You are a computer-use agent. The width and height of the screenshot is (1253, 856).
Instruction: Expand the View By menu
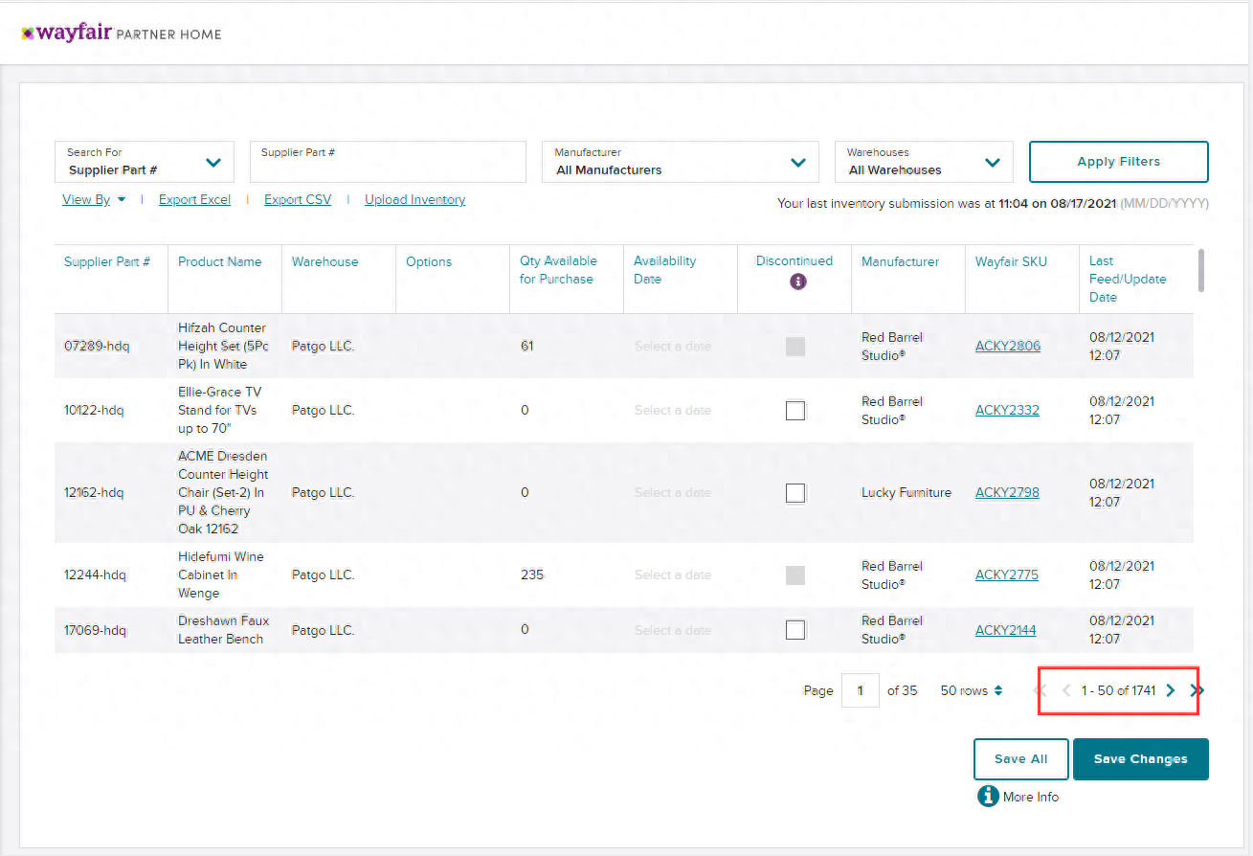(94, 199)
